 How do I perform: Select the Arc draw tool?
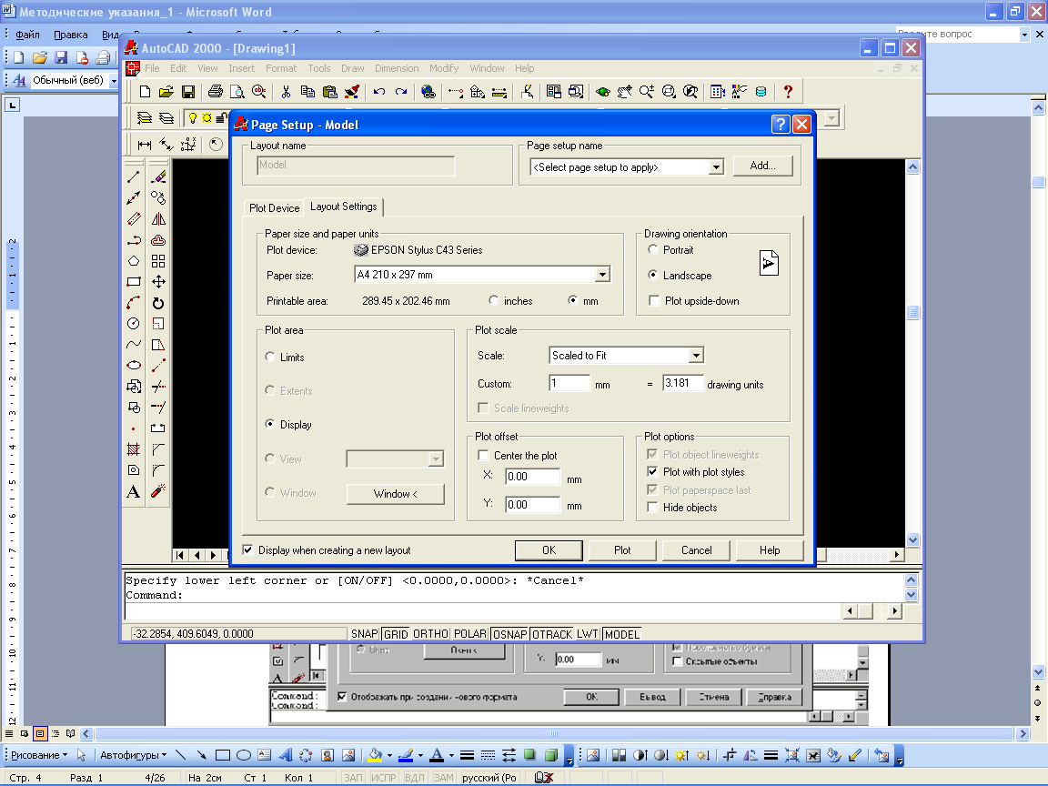coord(134,303)
